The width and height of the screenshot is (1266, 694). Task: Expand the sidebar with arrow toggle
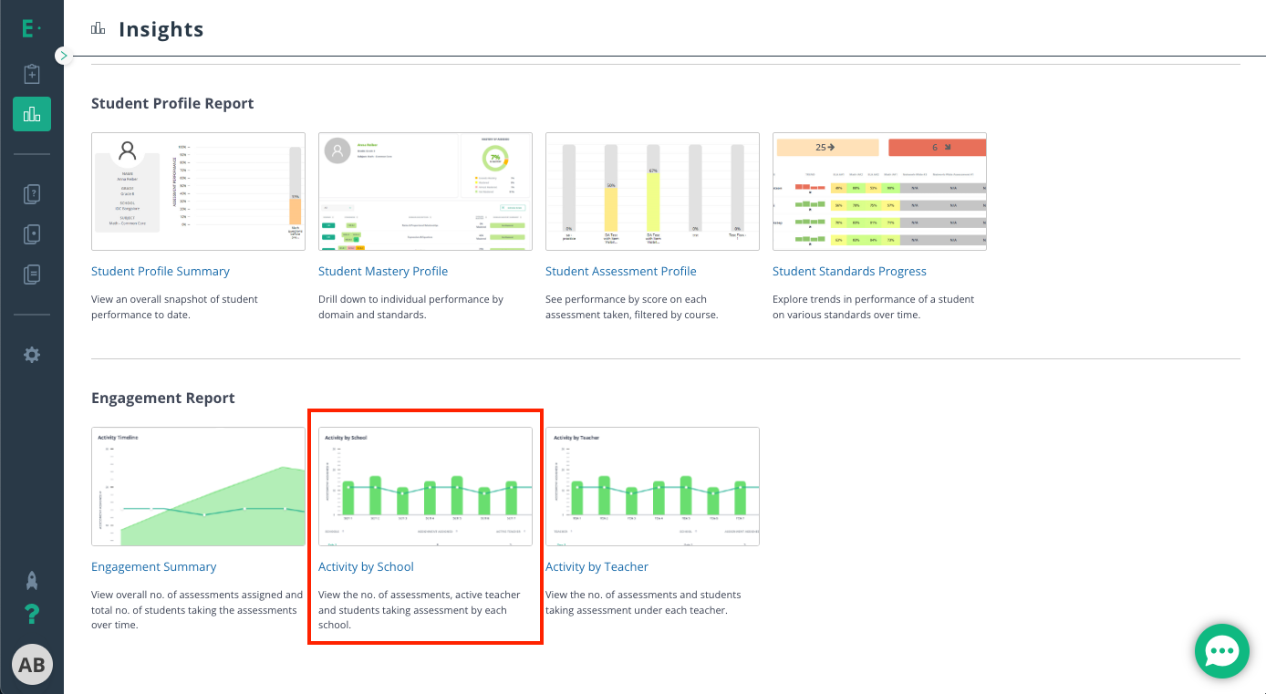62,56
